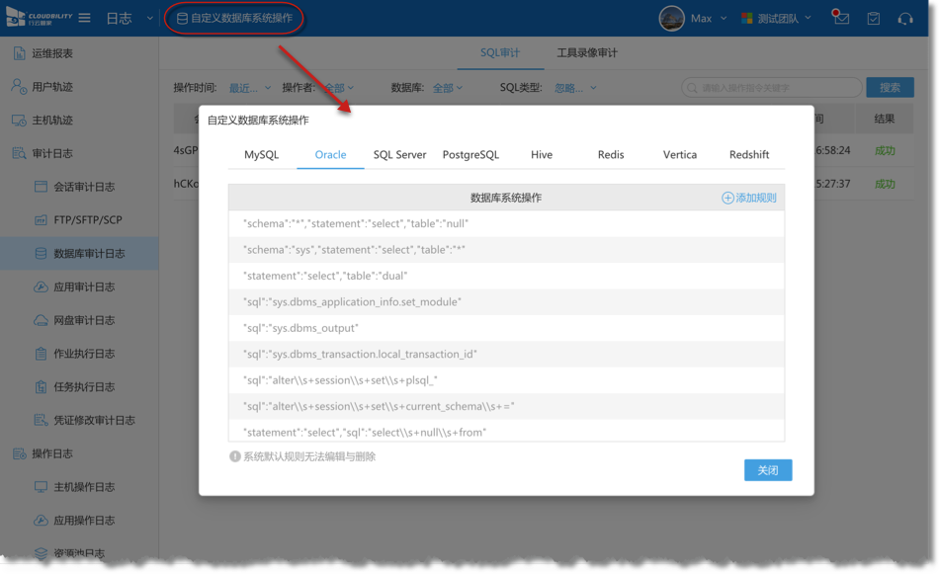
Task: Click the Max user avatar
Action: 671,19
